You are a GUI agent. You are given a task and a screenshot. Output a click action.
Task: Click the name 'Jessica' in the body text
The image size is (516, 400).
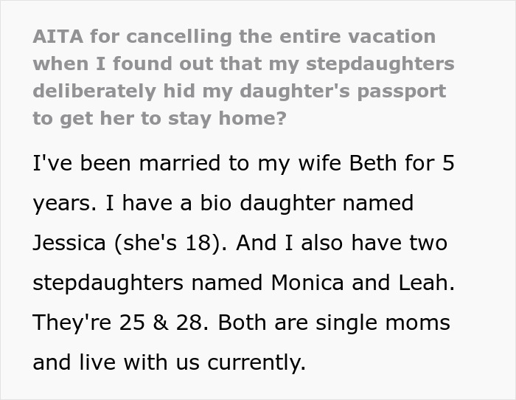point(68,243)
